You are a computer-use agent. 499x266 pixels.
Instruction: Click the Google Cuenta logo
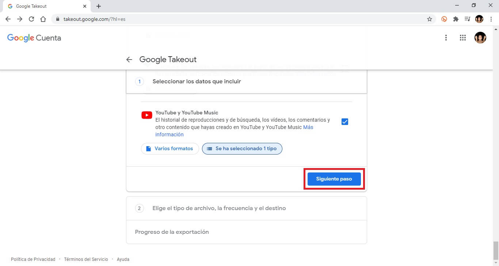click(x=34, y=38)
